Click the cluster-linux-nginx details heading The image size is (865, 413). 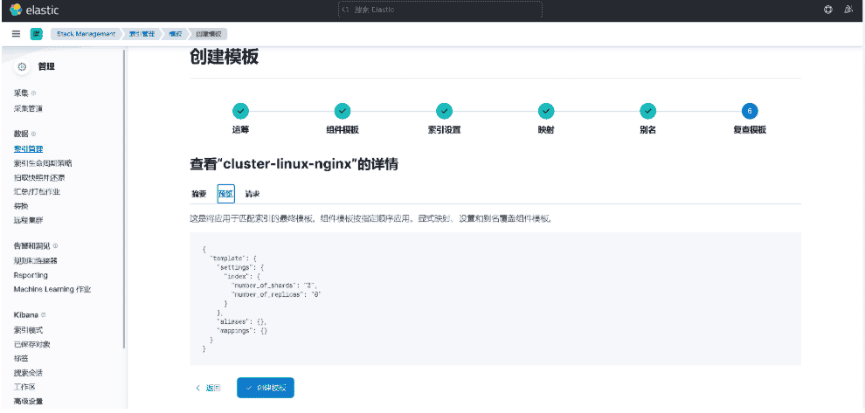pos(294,164)
